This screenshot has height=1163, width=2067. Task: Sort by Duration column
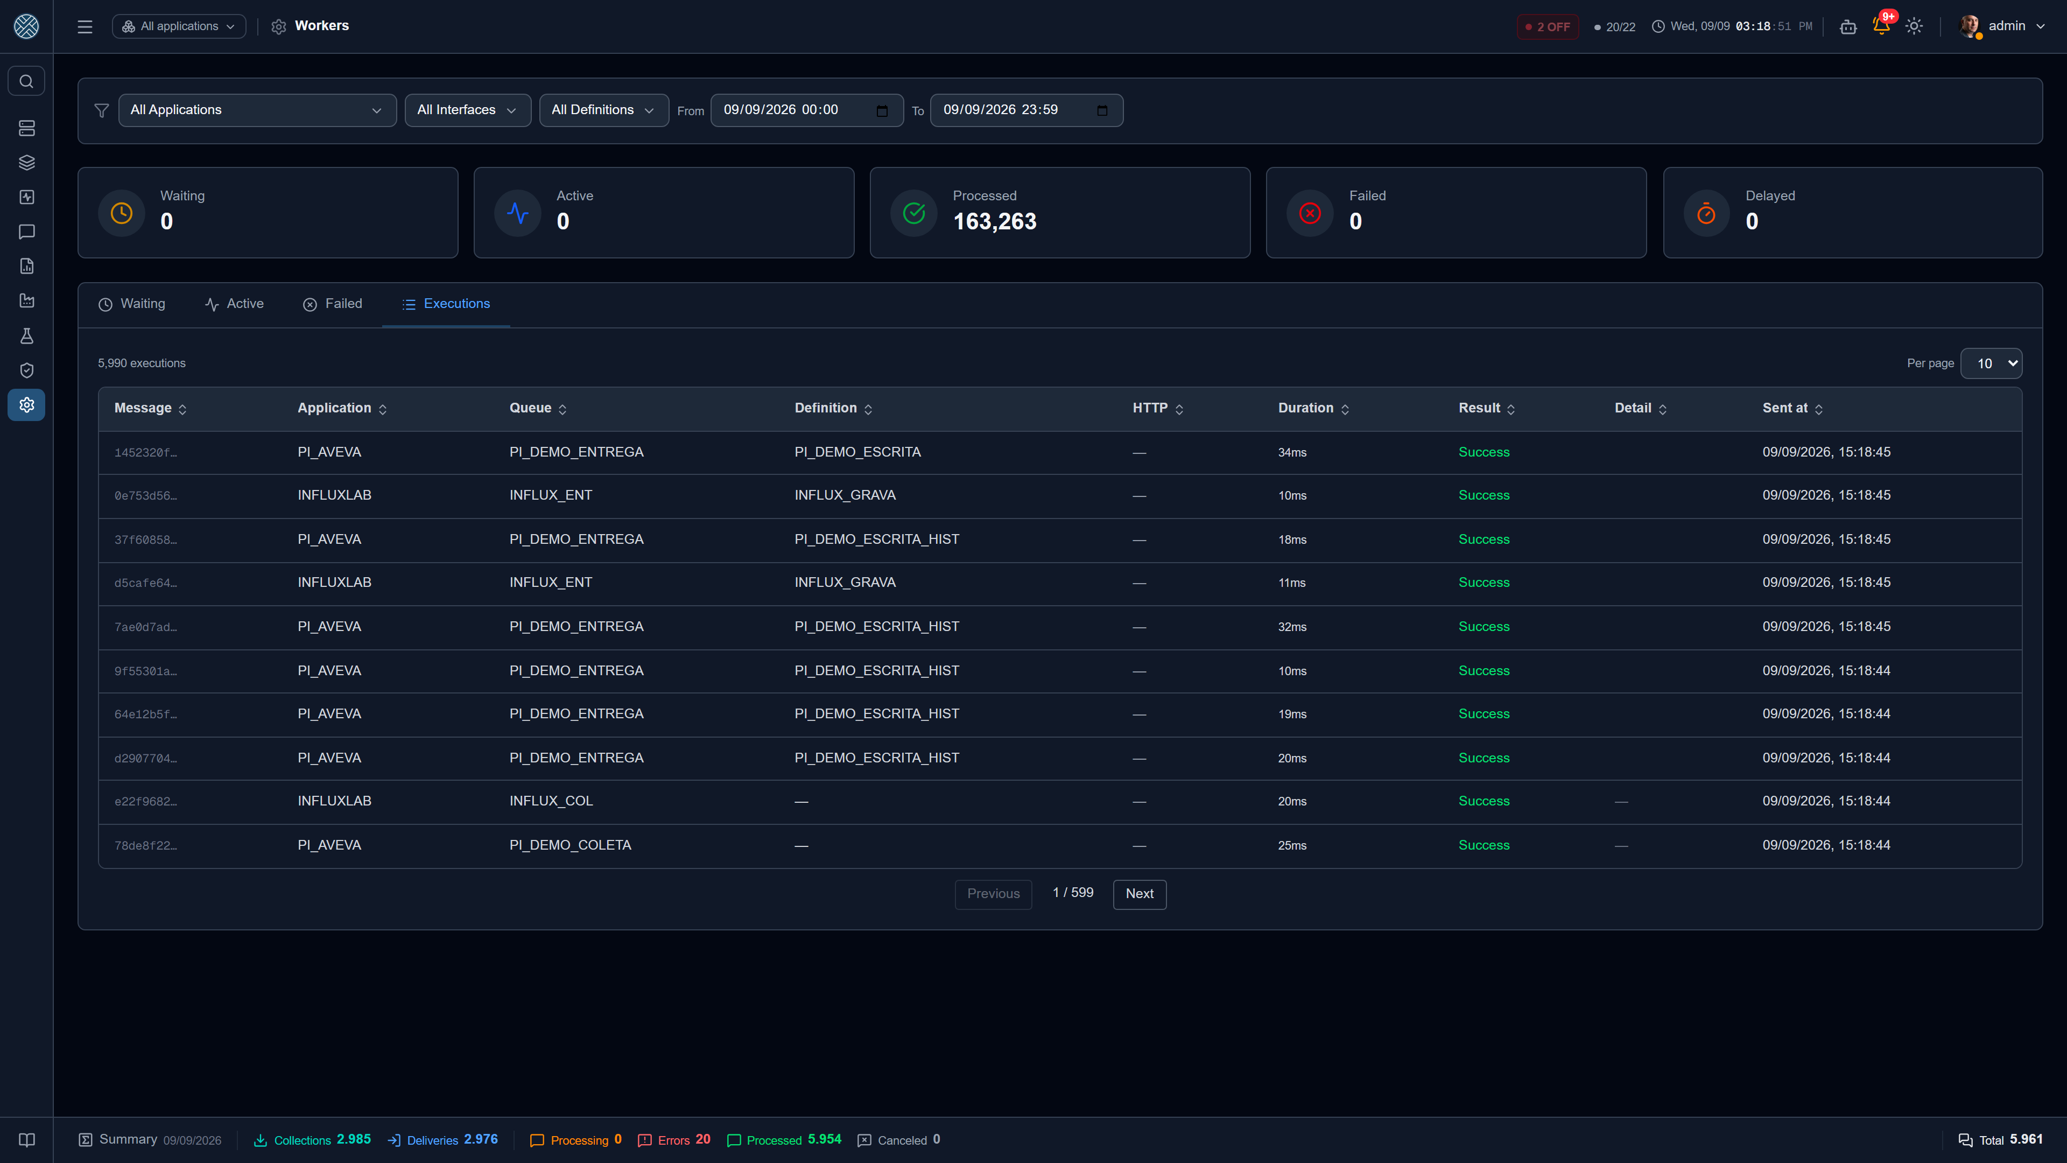[x=1313, y=409]
